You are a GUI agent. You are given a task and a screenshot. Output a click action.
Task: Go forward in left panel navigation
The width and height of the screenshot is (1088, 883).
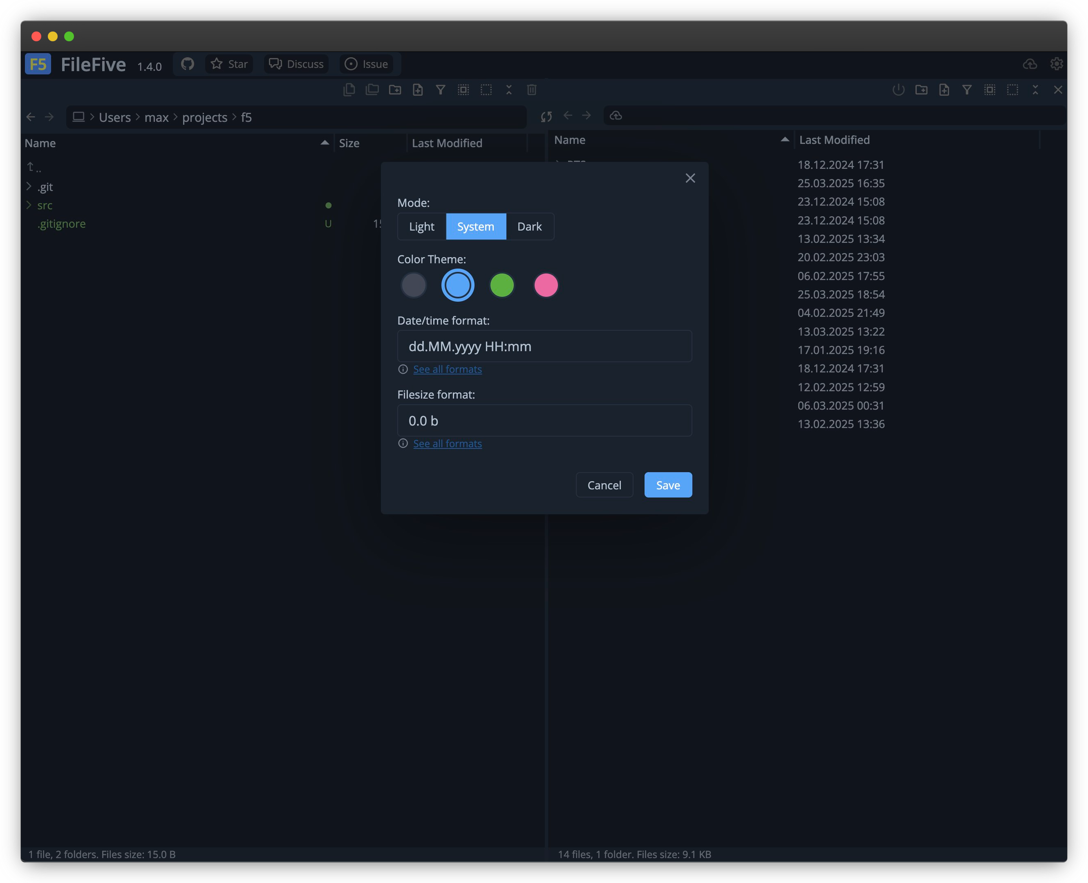pyautogui.click(x=49, y=117)
